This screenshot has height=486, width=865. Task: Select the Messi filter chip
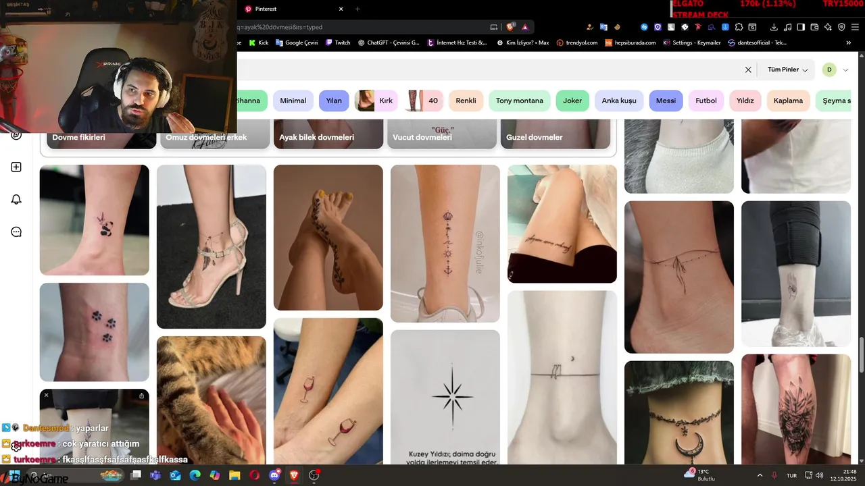(666, 101)
